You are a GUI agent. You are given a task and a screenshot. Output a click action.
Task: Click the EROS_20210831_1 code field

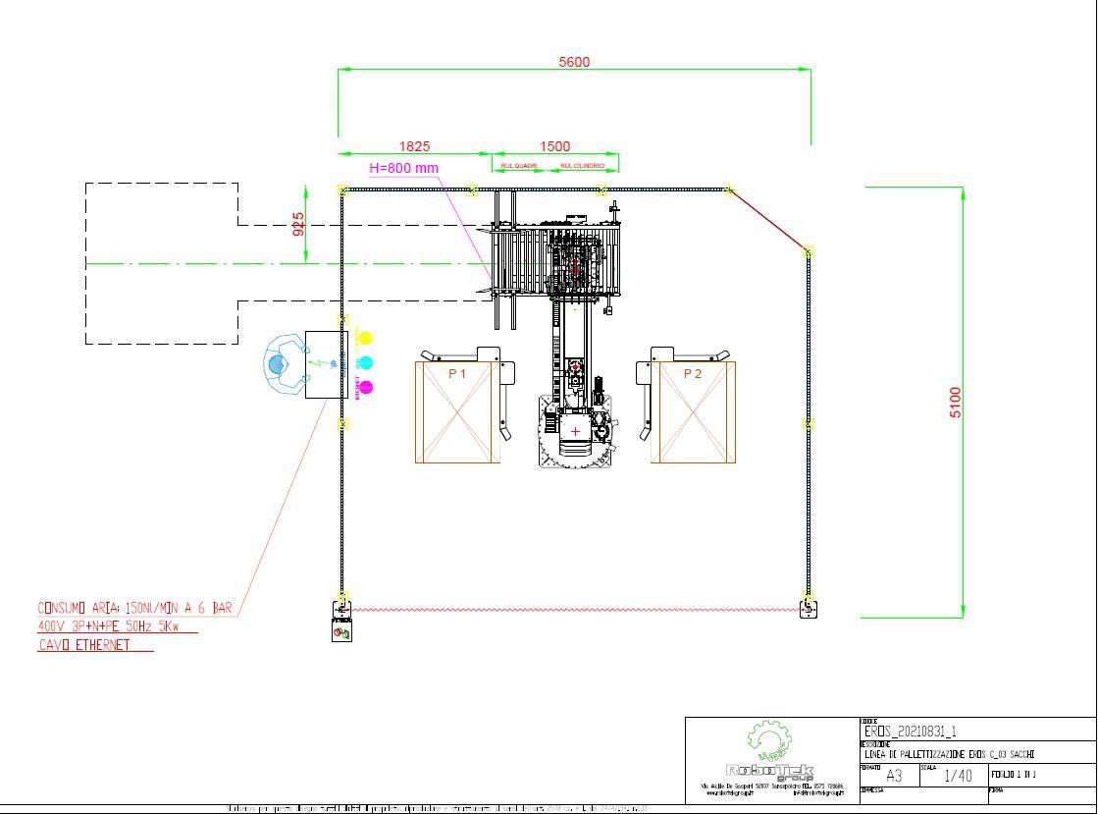pos(910,732)
